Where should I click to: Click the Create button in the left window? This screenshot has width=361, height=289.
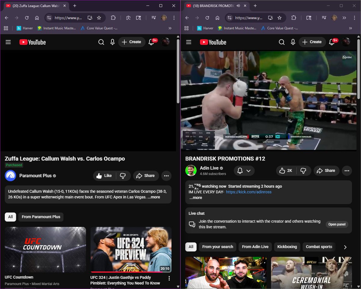131,42
